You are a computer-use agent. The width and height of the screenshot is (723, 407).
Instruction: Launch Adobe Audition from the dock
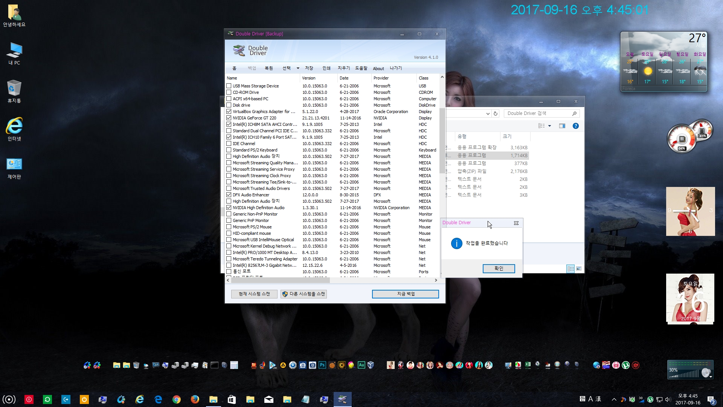point(361,365)
